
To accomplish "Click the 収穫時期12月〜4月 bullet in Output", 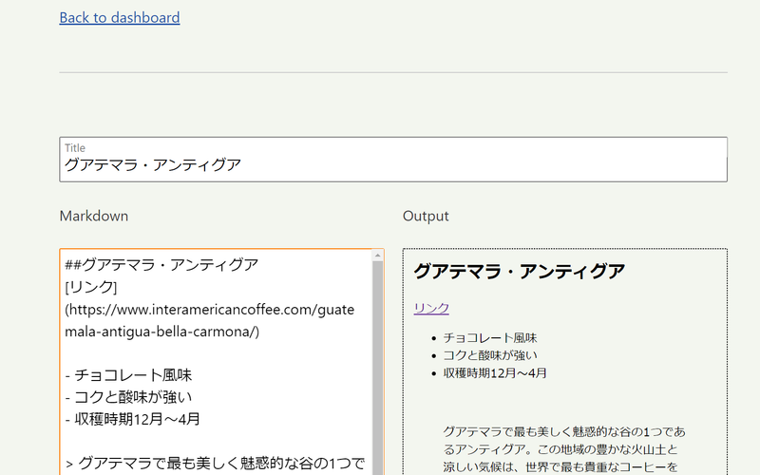I will [x=495, y=373].
